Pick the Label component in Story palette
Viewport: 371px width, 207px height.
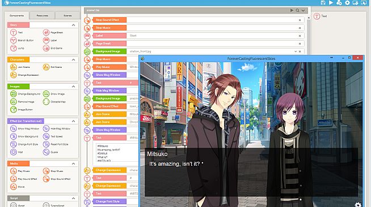(50, 40)
